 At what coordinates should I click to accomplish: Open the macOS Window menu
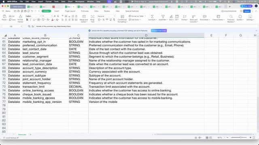point(90,2)
